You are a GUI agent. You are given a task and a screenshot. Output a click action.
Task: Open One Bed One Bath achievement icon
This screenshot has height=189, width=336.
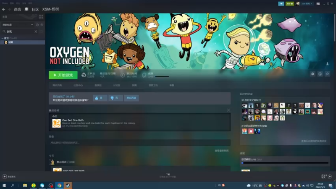click(56, 123)
